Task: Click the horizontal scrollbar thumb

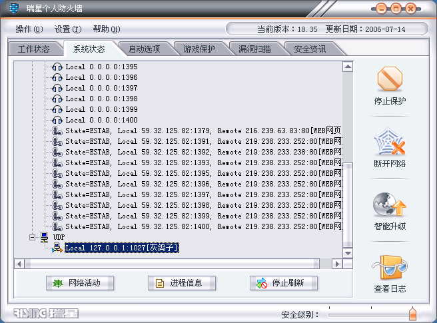Action: coord(173,264)
